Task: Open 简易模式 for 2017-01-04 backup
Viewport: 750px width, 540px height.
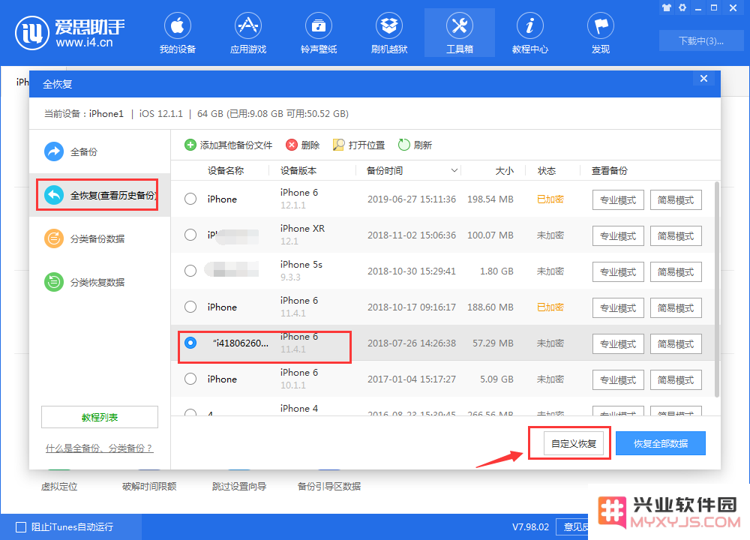Action: [676, 379]
